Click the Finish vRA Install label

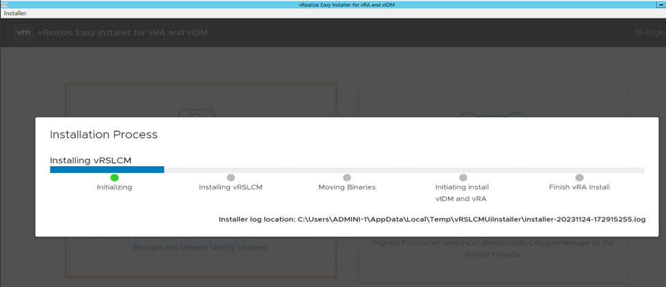tap(579, 187)
